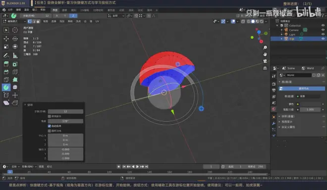Select the Move tool in toolbar

(x=6, y=39)
